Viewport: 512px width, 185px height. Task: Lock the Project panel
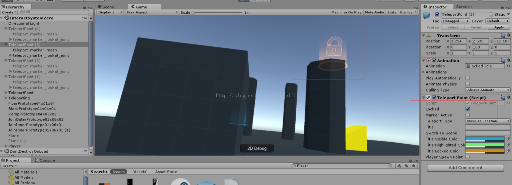point(410,160)
